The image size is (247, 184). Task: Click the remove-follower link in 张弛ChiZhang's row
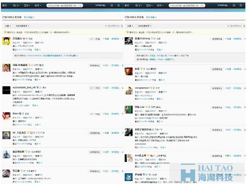tap(238, 39)
